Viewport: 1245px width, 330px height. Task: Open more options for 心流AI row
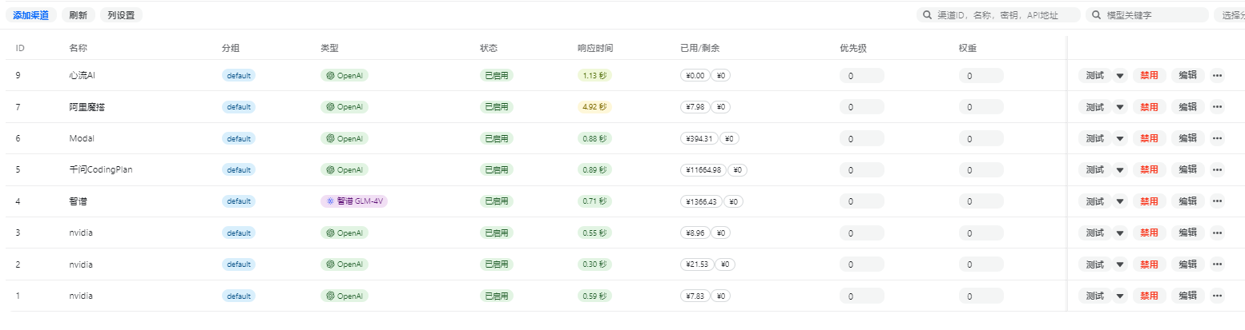[1217, 75]
